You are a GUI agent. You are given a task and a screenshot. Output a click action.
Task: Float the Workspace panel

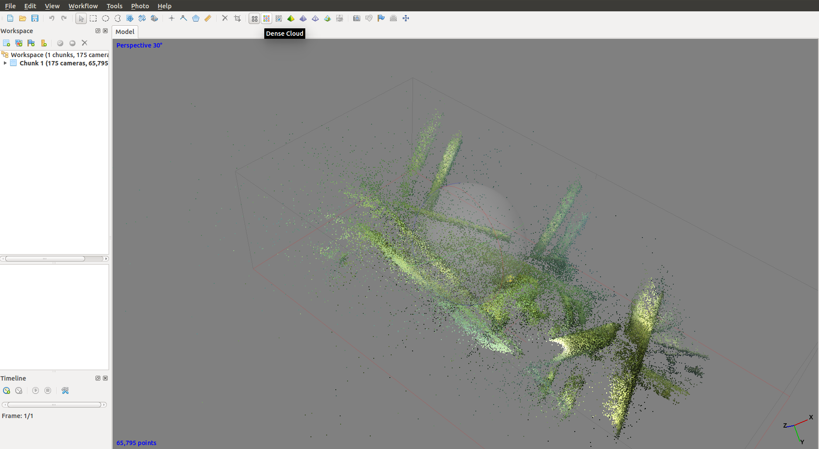(98, 31)
